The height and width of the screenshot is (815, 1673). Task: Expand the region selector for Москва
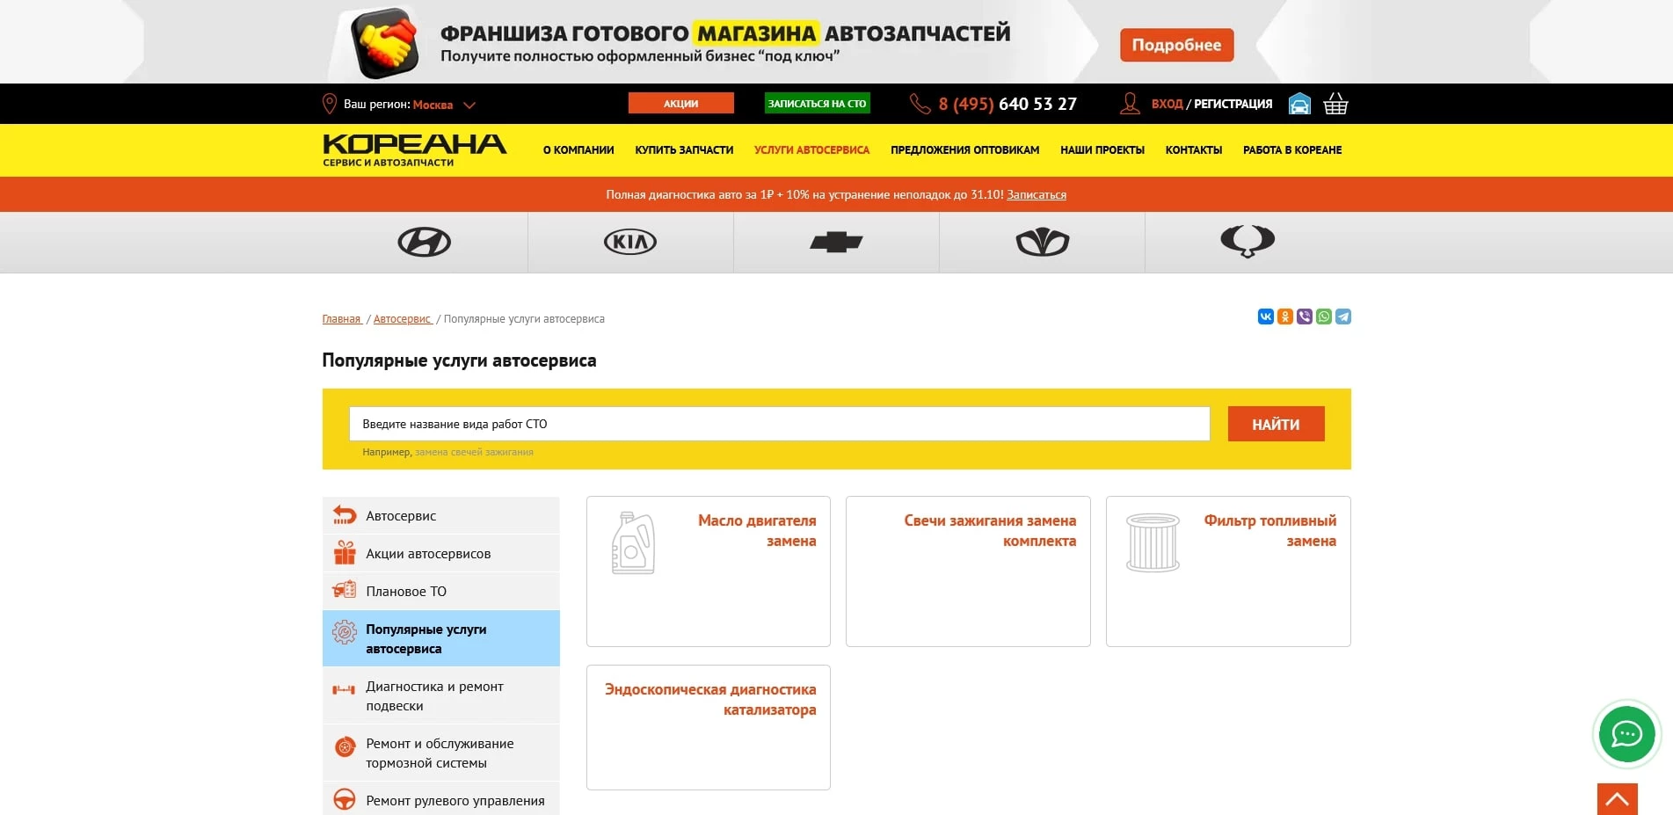click(469, 105)
